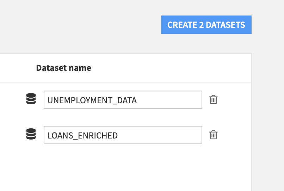Discard the unemployment dataset with its bin icon

[214, 100]
